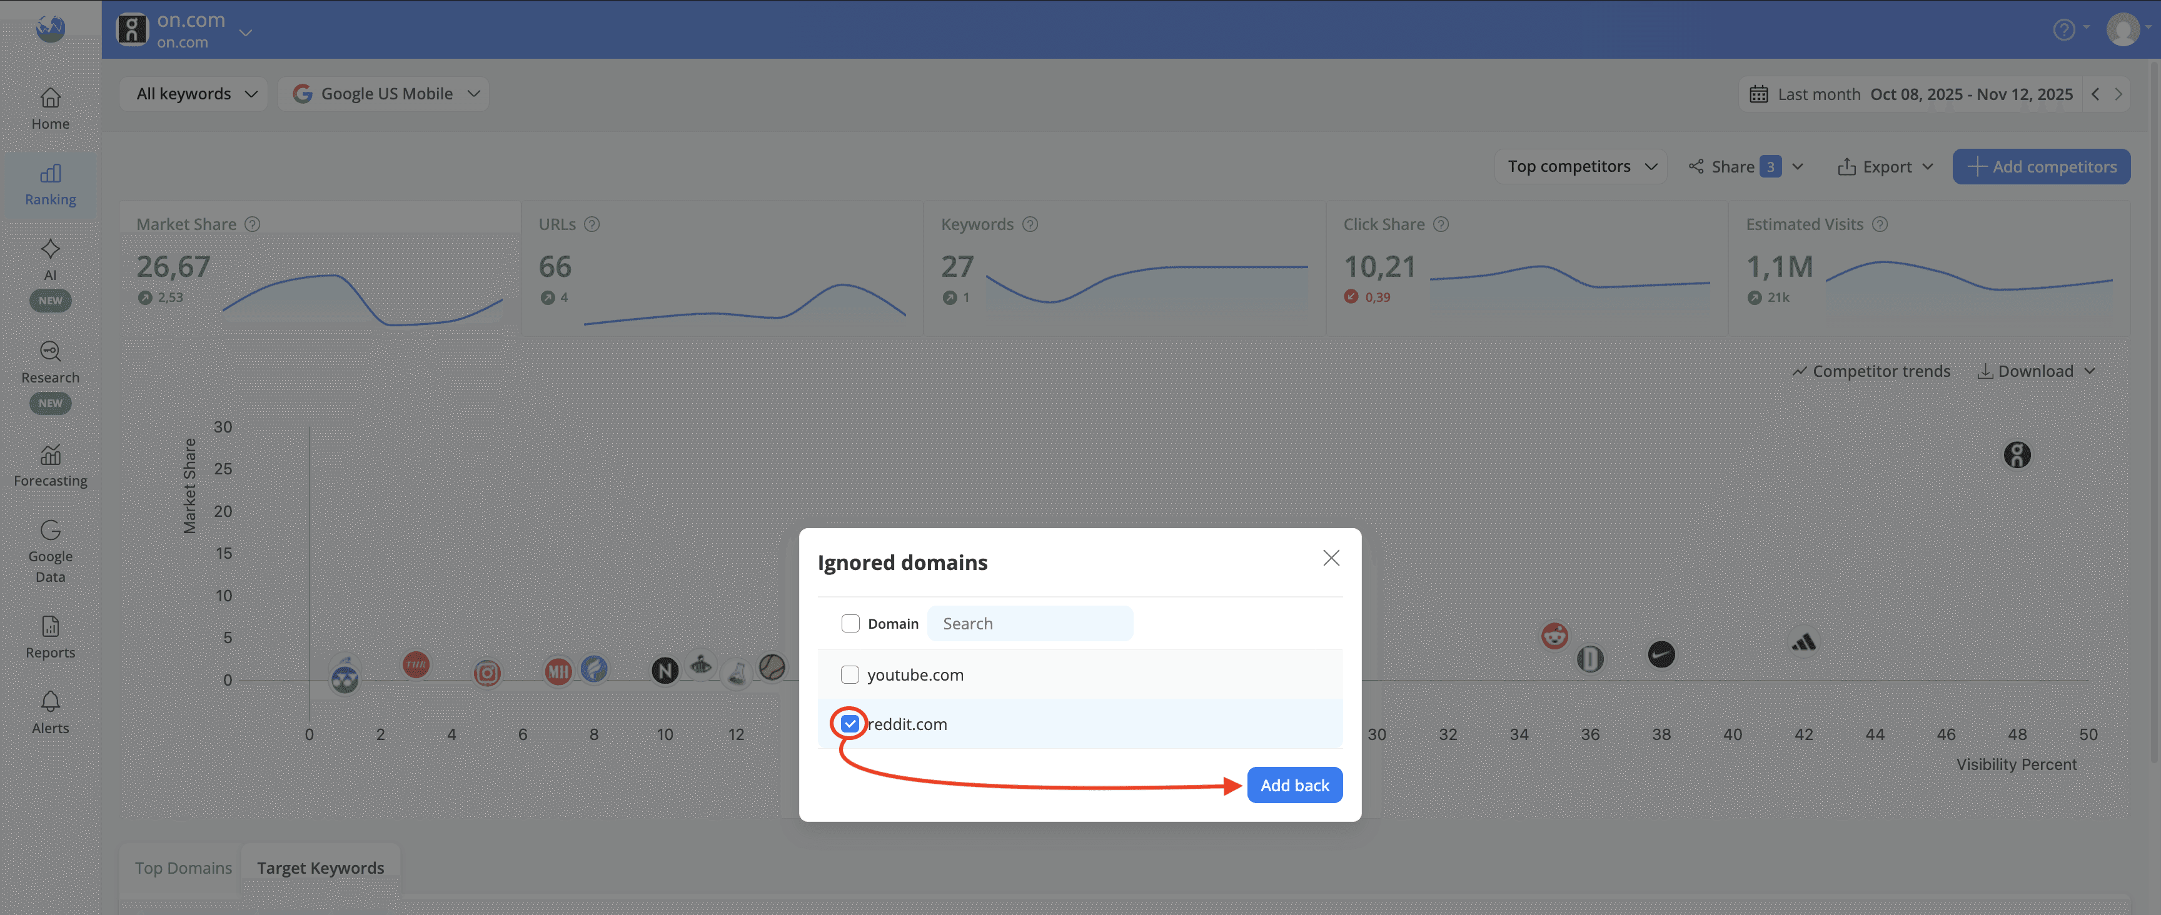Image resolution: width=2161 pixels, height=915 pixels.
Task: Click URLs info help icon
Action: (592, 224)
